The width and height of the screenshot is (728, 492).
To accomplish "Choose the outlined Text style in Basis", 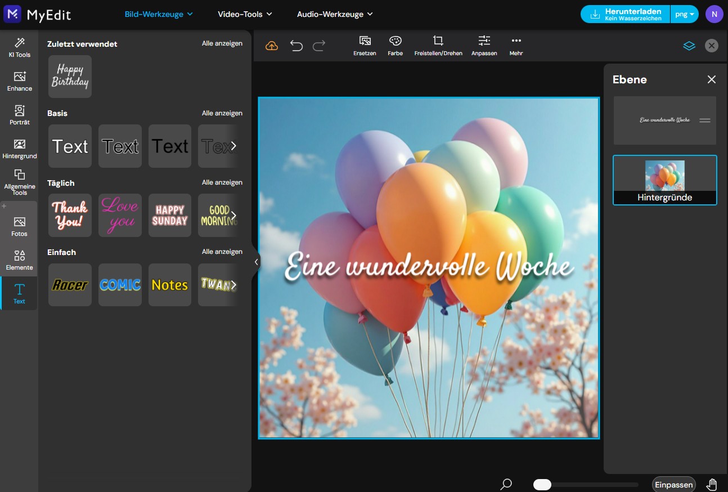I will [x=120, y=146].
